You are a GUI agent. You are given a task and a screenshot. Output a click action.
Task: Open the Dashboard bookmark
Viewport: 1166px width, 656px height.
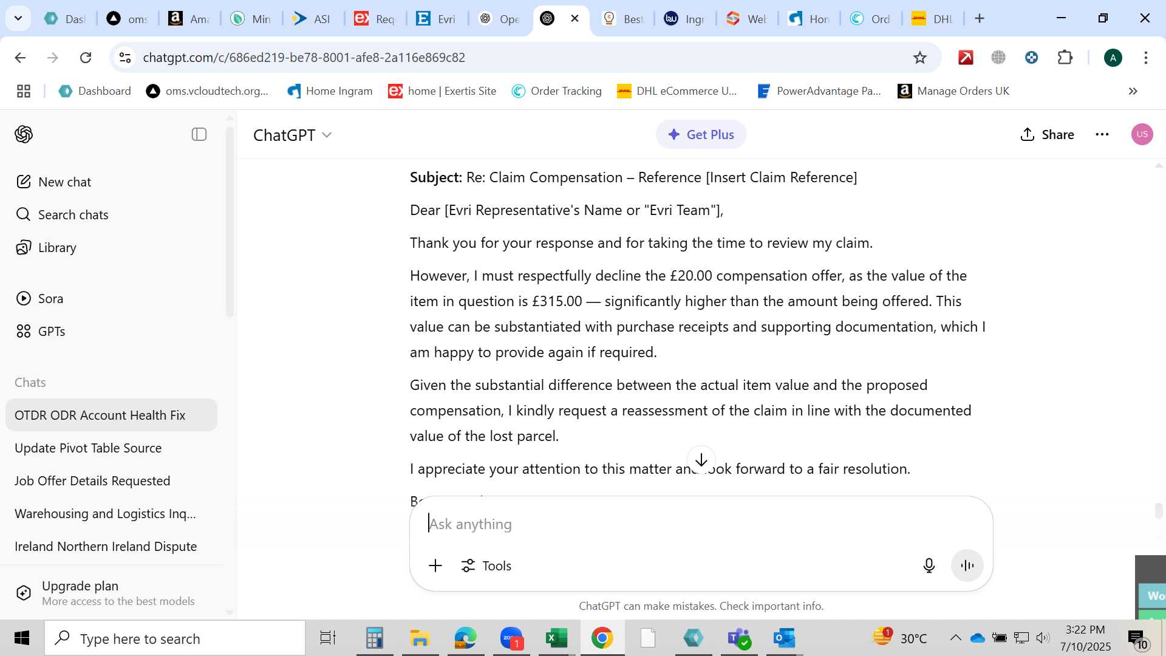pyautogui.click(x=94, y=91)
